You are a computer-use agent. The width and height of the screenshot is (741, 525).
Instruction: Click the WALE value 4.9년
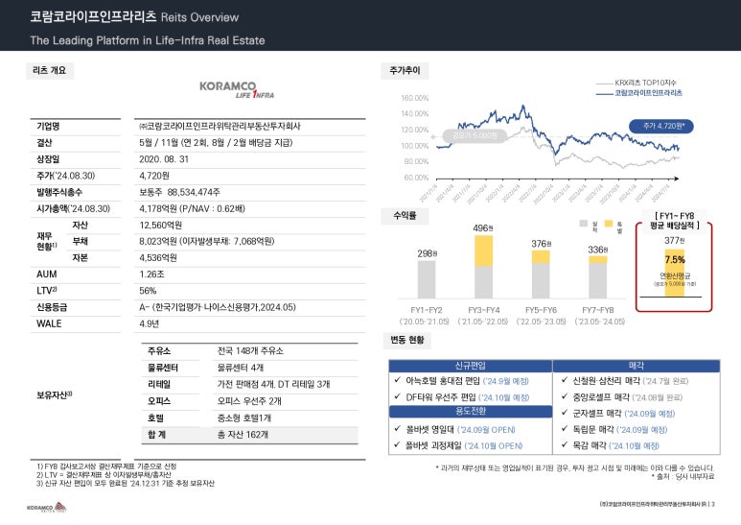(x=150, y=324)
